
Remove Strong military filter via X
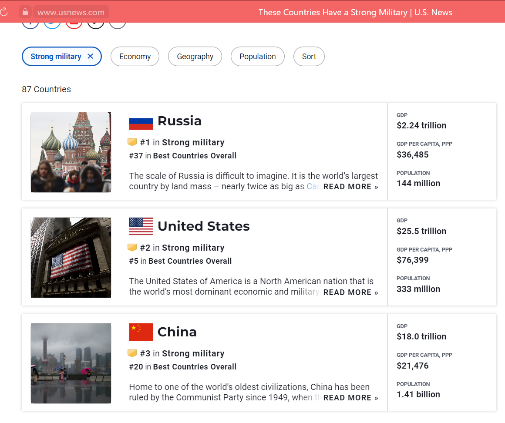coord(91,56)
